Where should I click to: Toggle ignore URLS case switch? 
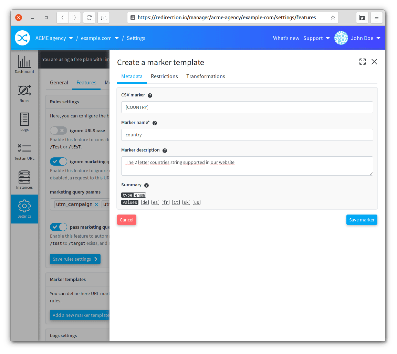[59, 131]
